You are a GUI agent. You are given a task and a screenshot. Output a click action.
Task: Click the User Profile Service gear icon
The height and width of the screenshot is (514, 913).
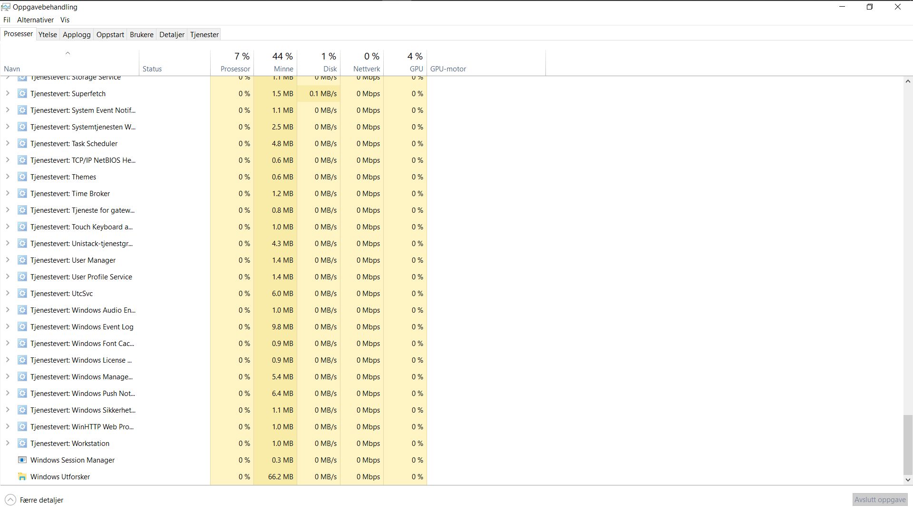[x=22, y=277]
